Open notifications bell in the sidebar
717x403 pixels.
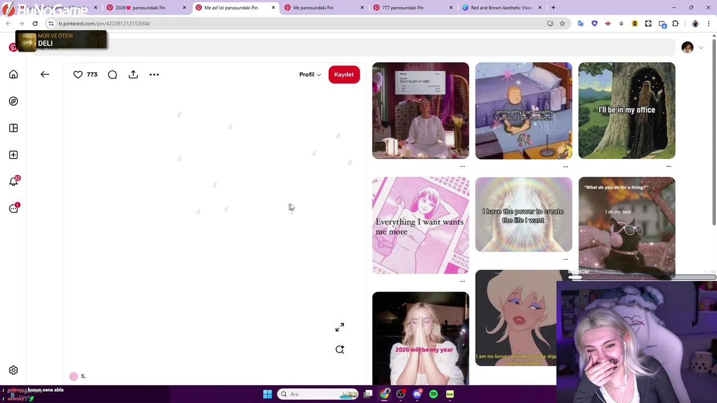point(13,181)
